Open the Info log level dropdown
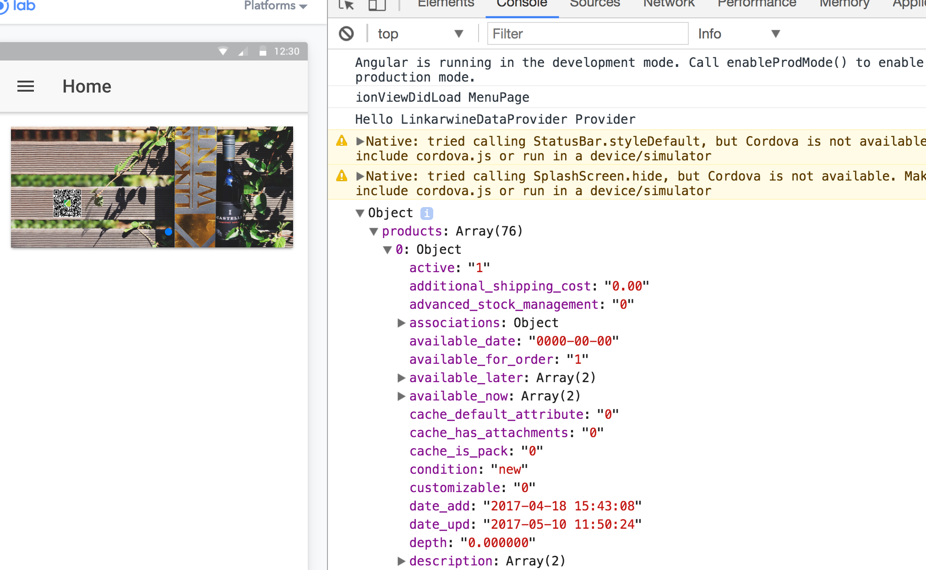This screenshot has height=570, width=926. tap(738, 33)
